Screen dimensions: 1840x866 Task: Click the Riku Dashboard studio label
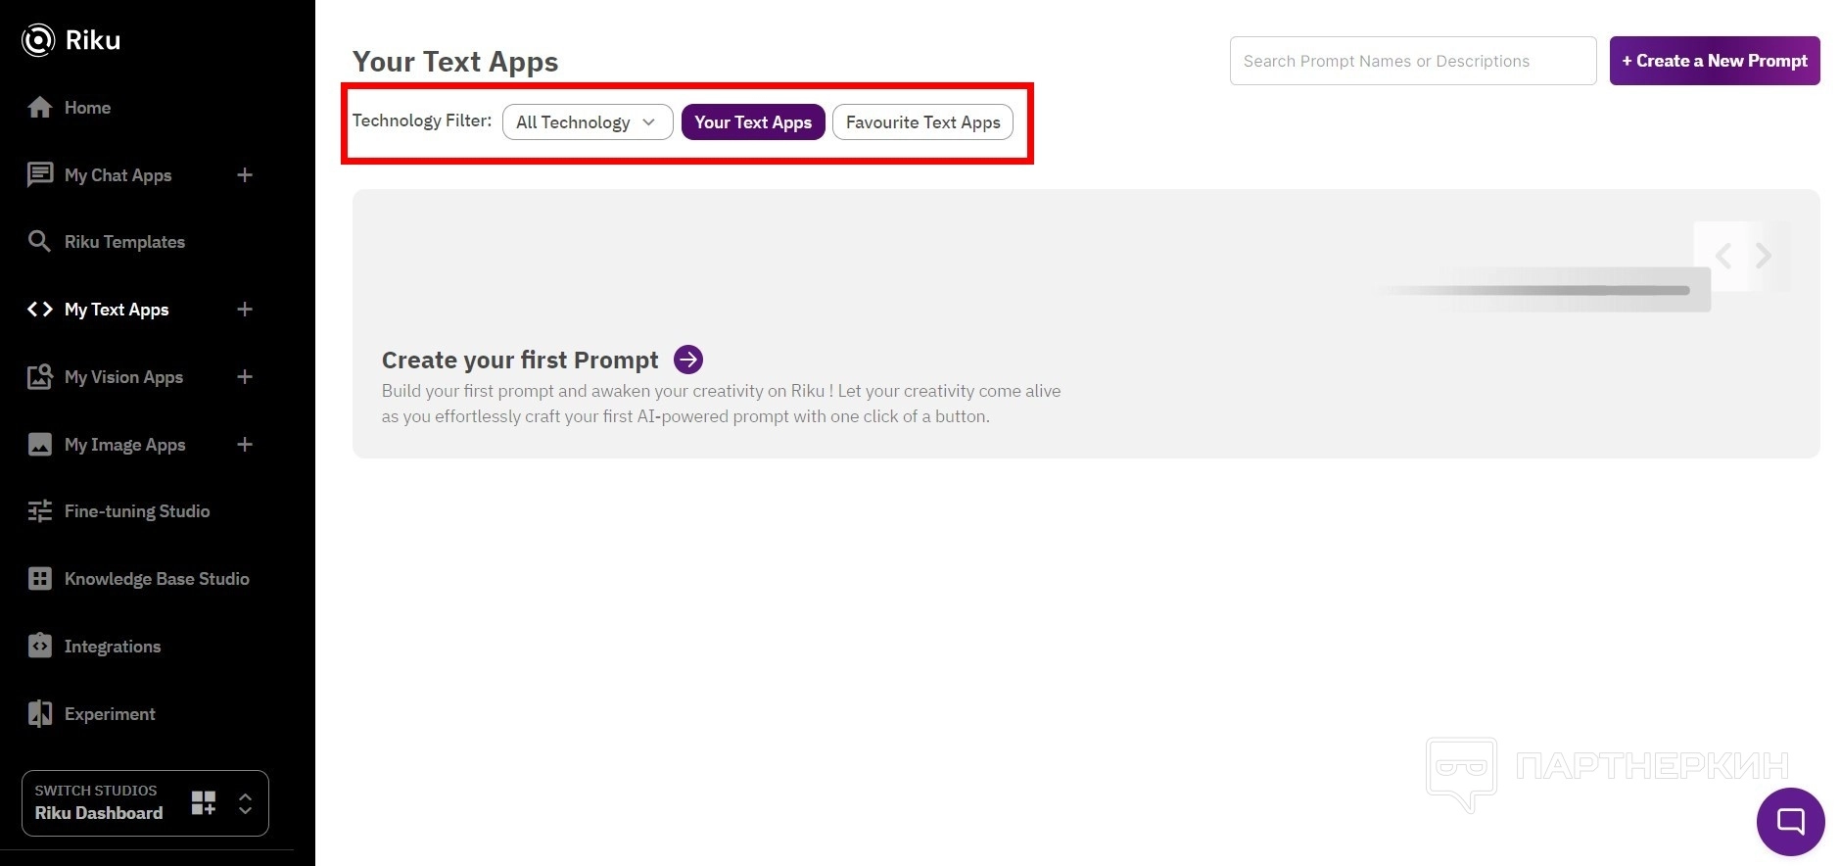(99, 813)
